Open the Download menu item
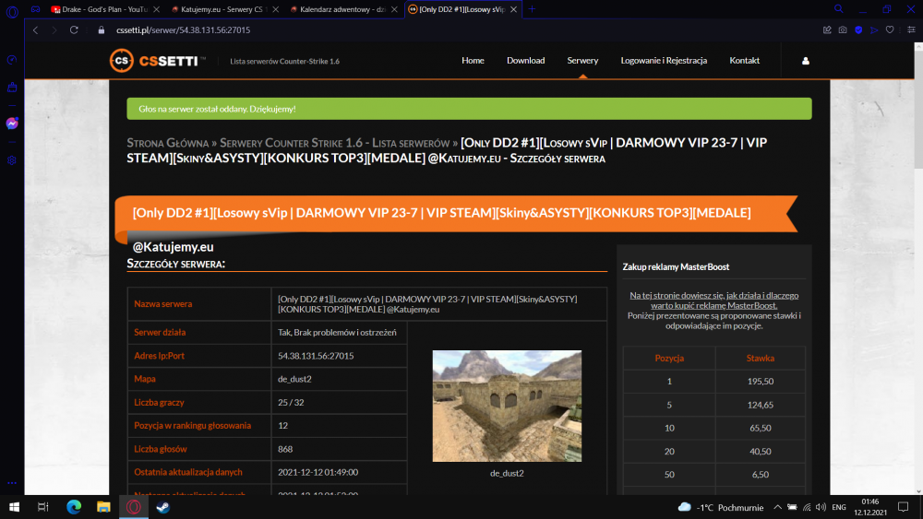923x519 pixels. click(526, 61)
